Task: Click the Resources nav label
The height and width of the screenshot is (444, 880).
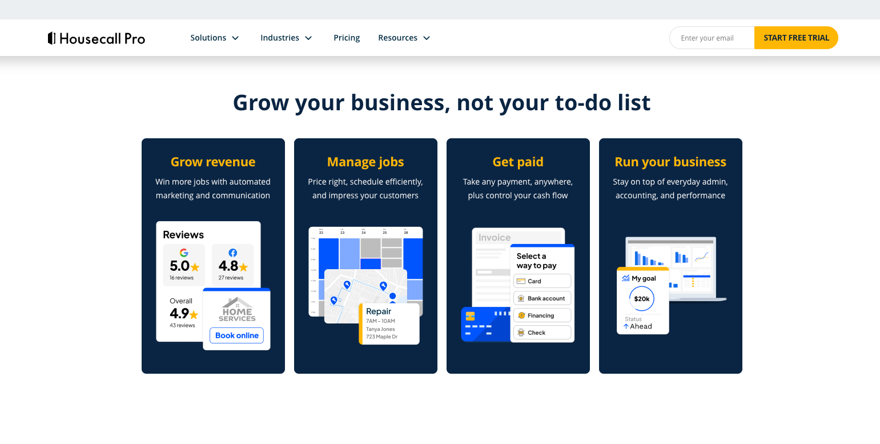Action: coord(397,38)
